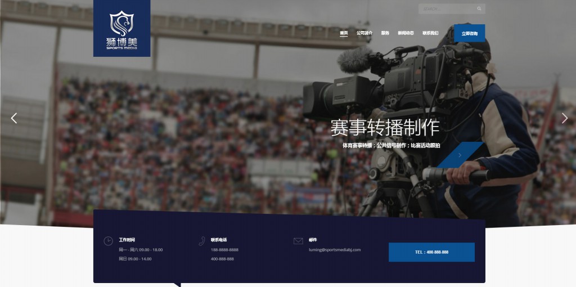The height and width of the screenshot is (287, 576).
Task: Click the search magnifier icon
Action: pyautogui.click(x=479, y=9)
